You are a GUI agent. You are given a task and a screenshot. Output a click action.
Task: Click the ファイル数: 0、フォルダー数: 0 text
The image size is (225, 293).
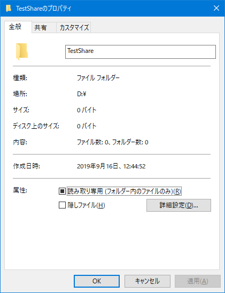tap(113, 142)
